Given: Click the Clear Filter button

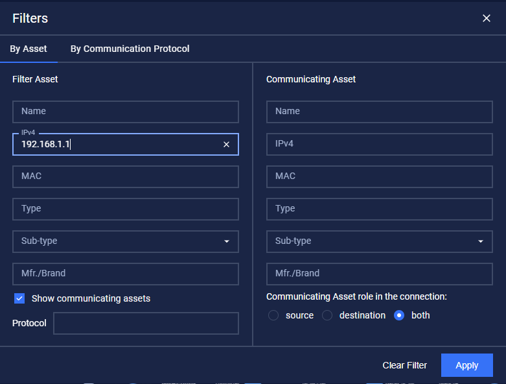Looking at the screenshot, I should (404, 365).
